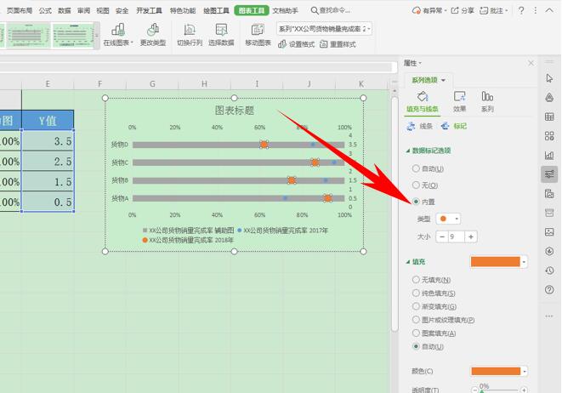
Task: Click the 有异常 status button
Action: click(x=429, y=10)
